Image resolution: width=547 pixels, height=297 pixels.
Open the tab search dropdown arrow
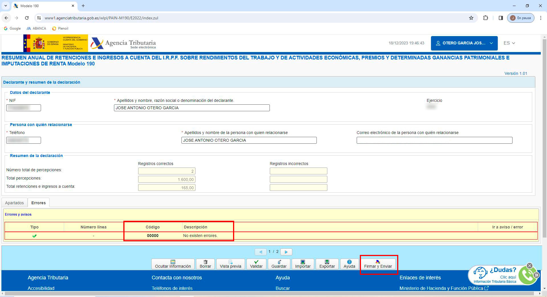(x=5, y=6)
